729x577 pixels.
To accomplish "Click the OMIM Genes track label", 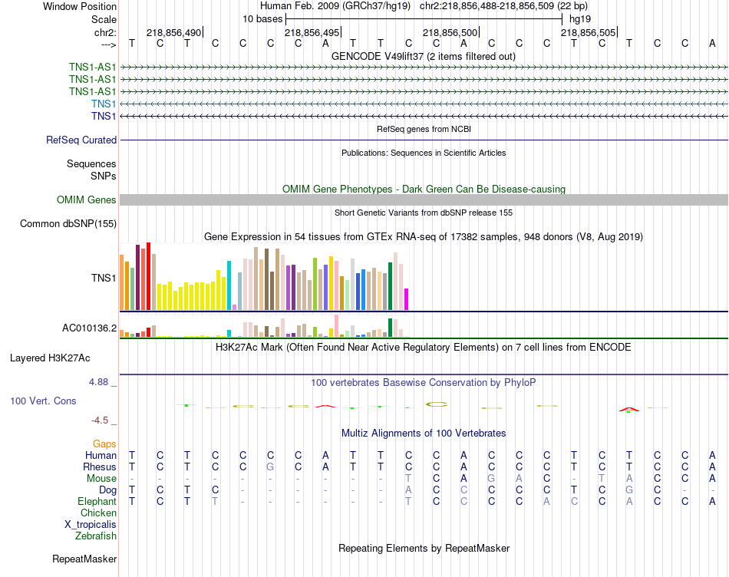I will [x=87, y=200].
